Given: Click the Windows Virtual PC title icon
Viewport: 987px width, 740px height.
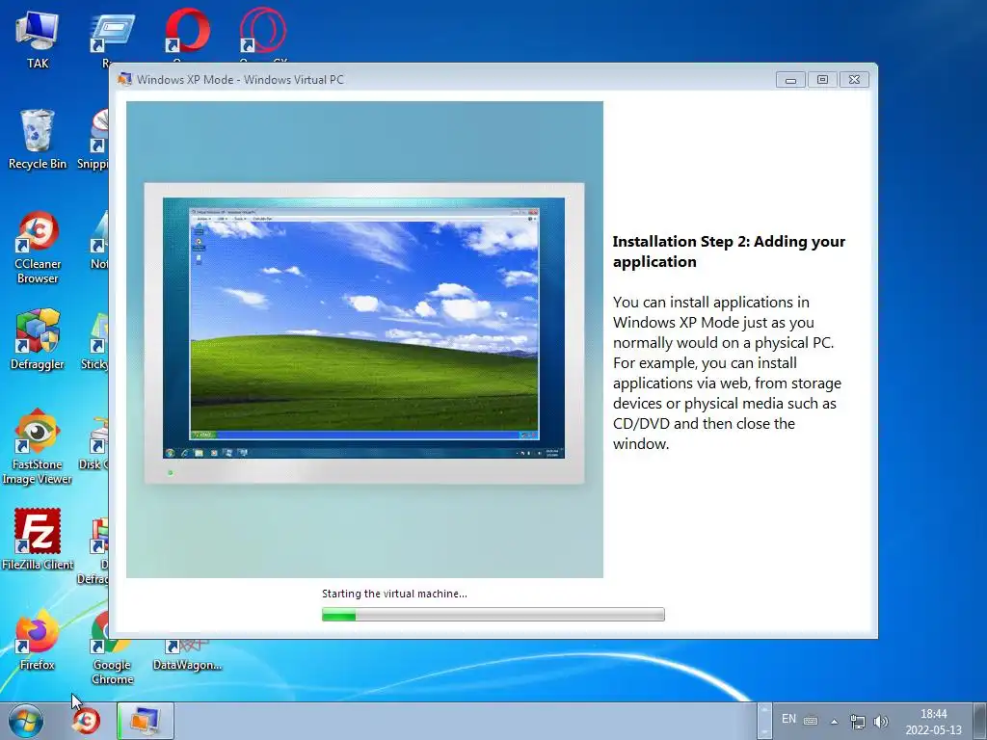Looking at the screenshot, I should (x=124, y=79).
